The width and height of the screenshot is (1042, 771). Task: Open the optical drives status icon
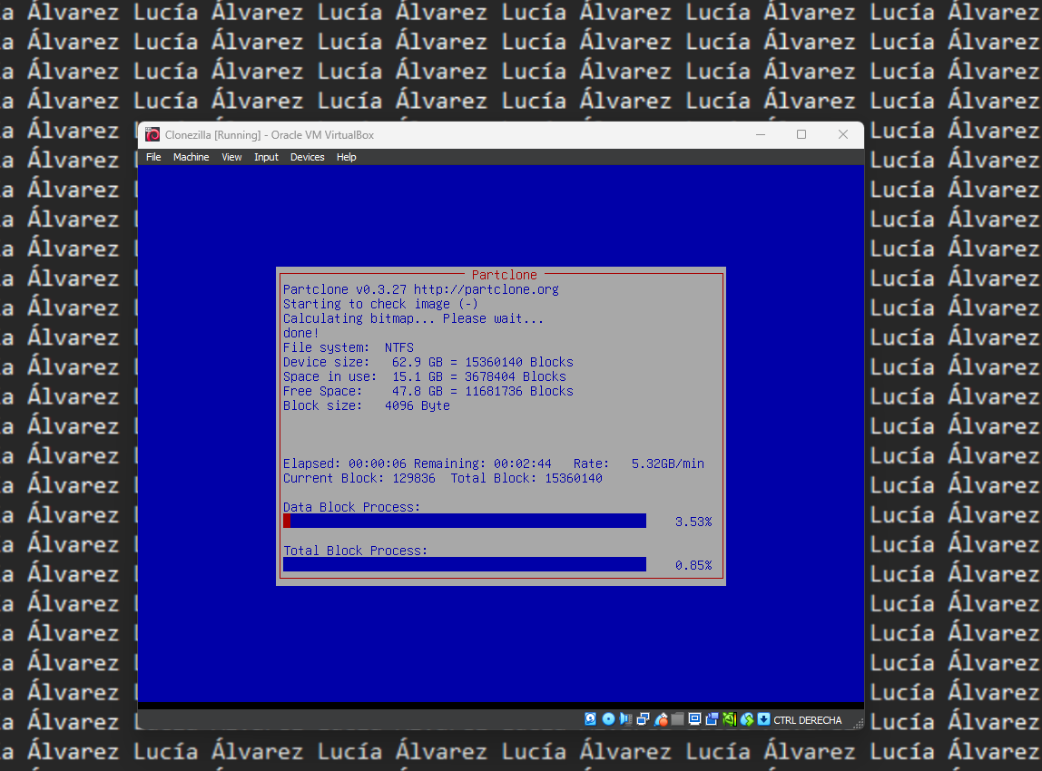pos(608,719)
